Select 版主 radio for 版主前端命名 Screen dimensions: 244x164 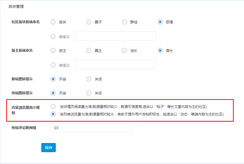[x=53, y=51]
